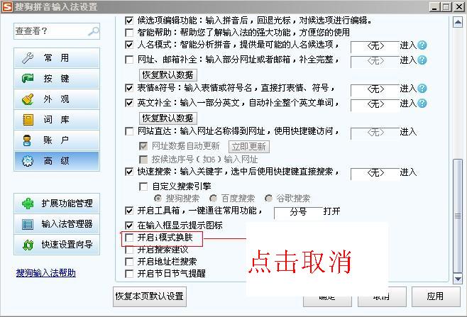Click the magnifier icon in search box
The height and width of the screenshot is (317, 467).
94,31
